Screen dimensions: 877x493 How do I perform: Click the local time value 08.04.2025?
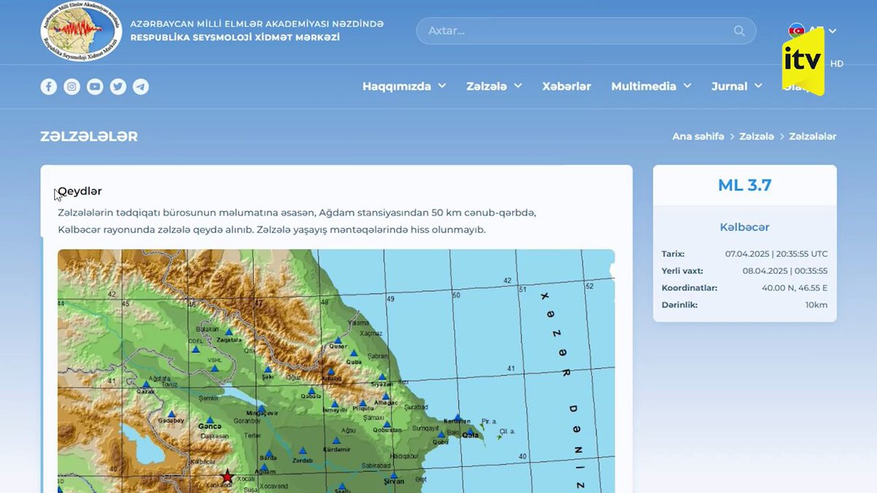785,271
